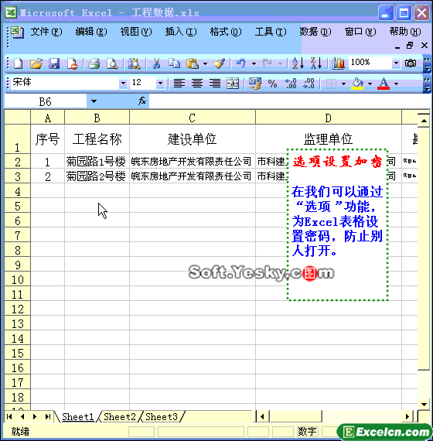Click header cell 建设单位

click(x=193, y=139)
